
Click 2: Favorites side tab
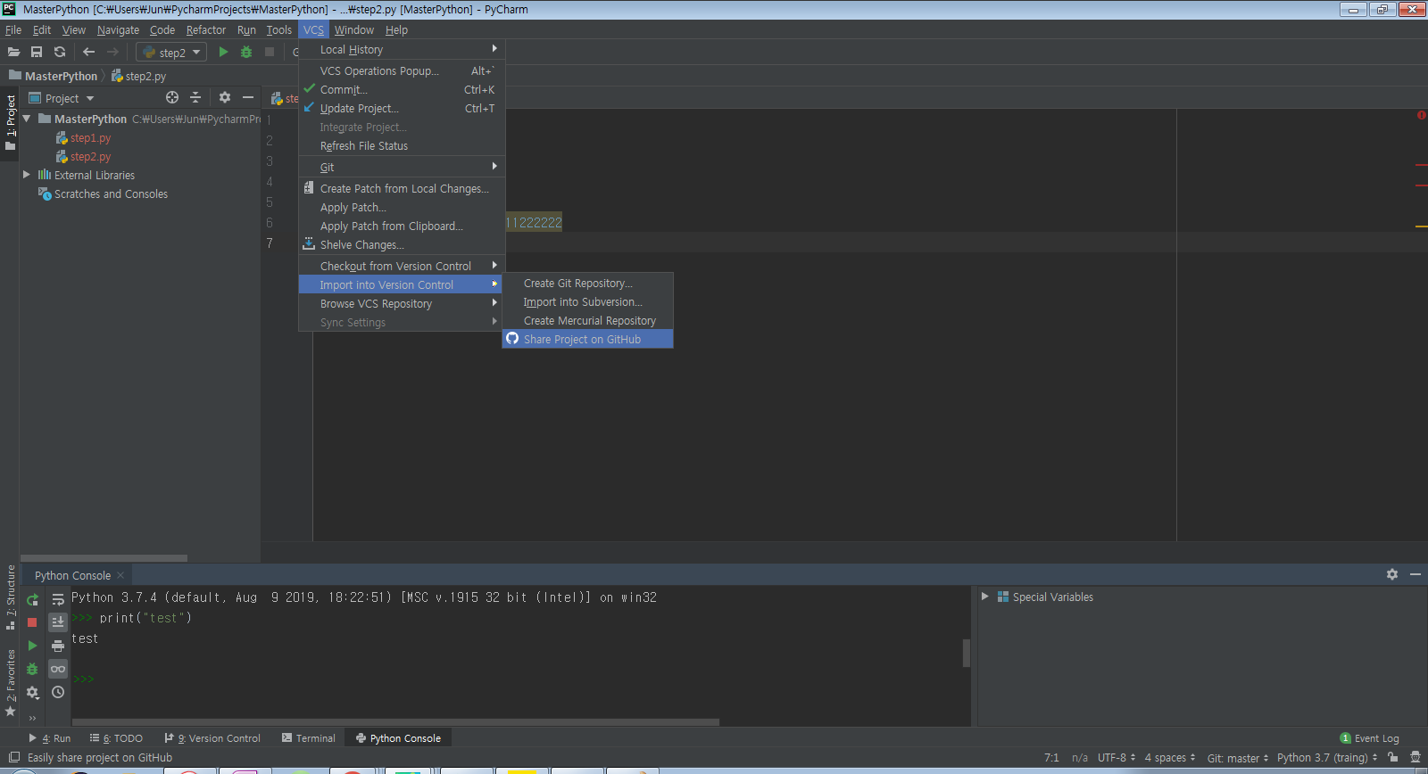(x=11, y=682)
